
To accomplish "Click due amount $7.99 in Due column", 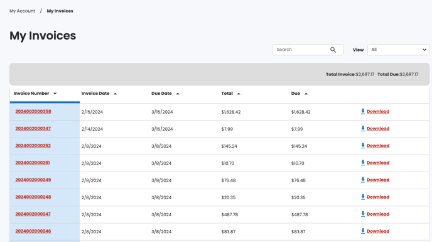I will tap(297, 129).
